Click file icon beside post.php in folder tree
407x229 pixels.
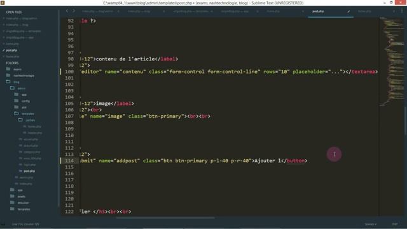coord(20,171)
